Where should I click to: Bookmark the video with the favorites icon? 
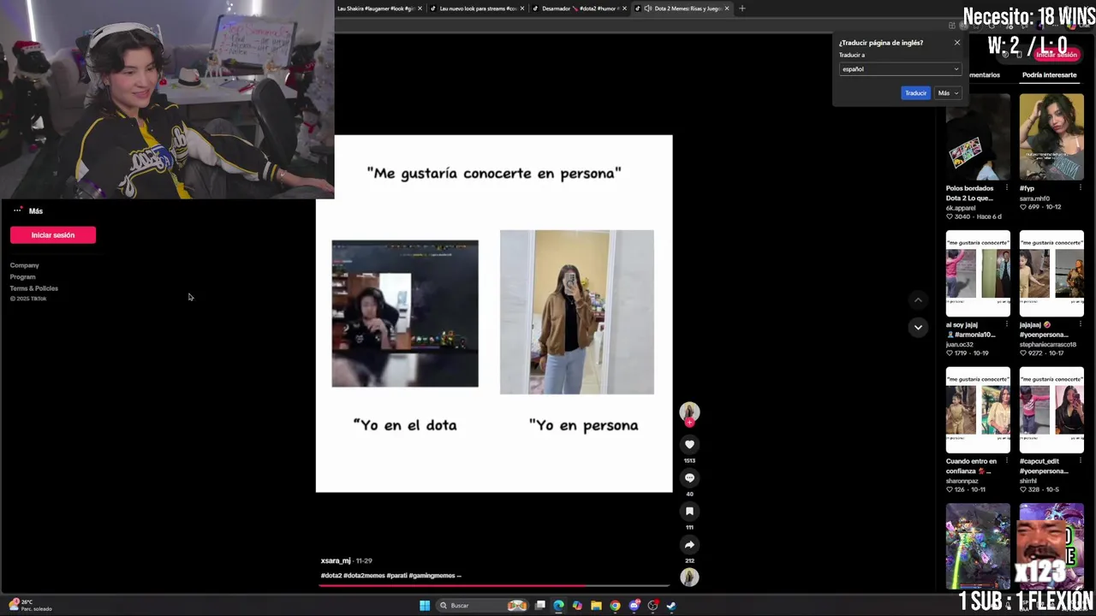(x=689, y=511)
